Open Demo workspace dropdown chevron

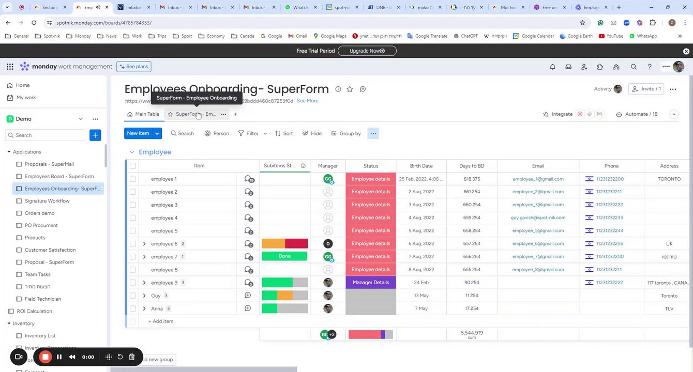[81, 119]
